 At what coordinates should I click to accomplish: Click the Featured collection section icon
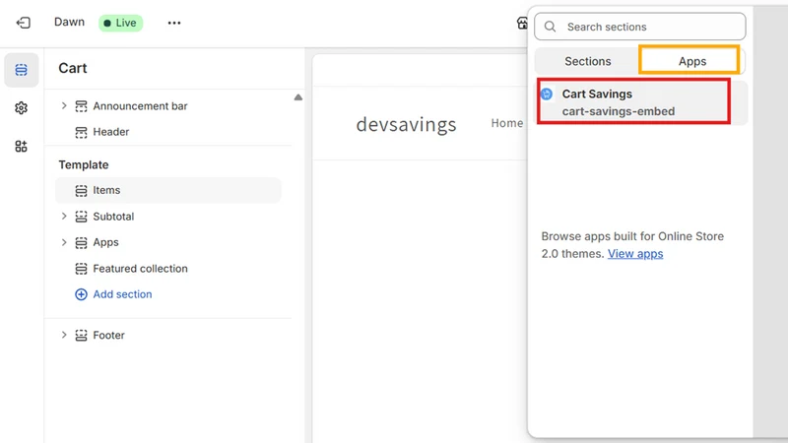coord(81,269)
